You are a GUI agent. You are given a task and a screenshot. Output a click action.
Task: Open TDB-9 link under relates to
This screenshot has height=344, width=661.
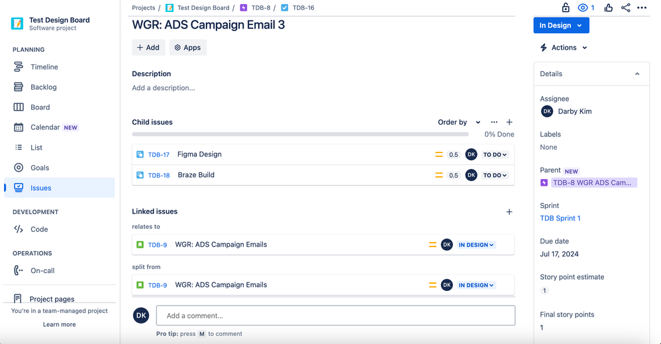157,245
